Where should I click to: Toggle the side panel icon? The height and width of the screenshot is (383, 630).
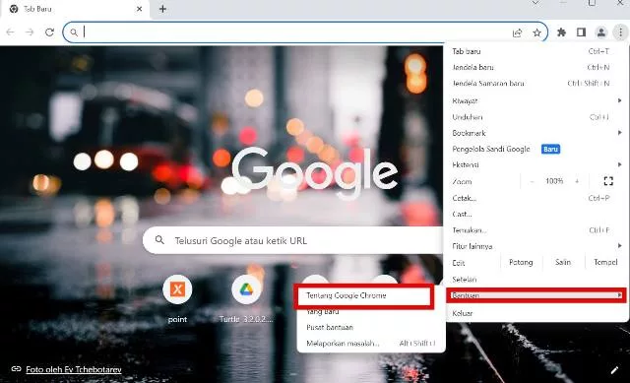[x=581, y=32]
